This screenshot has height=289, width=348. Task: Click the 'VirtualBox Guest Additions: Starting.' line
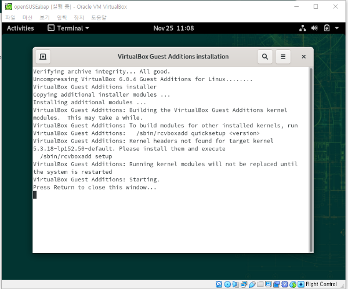pyautogui.click(x=96, y=180)
